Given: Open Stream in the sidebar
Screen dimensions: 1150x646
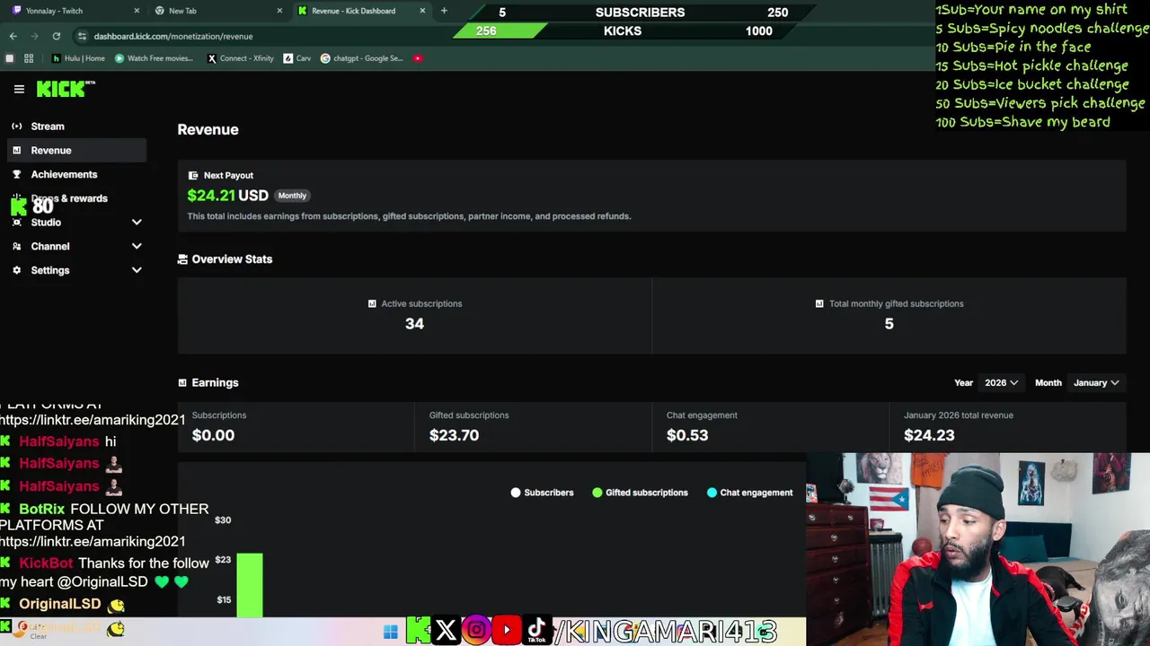Looking at the screenshot, I should tap(75, 127).
